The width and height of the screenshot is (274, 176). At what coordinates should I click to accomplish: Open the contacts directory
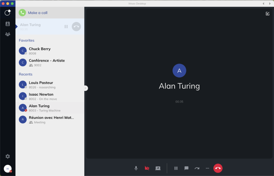[x=7, y=23]
